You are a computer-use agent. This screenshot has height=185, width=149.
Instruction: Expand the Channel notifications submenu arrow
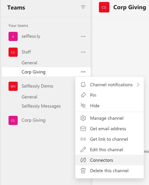[x=138, y=85]
